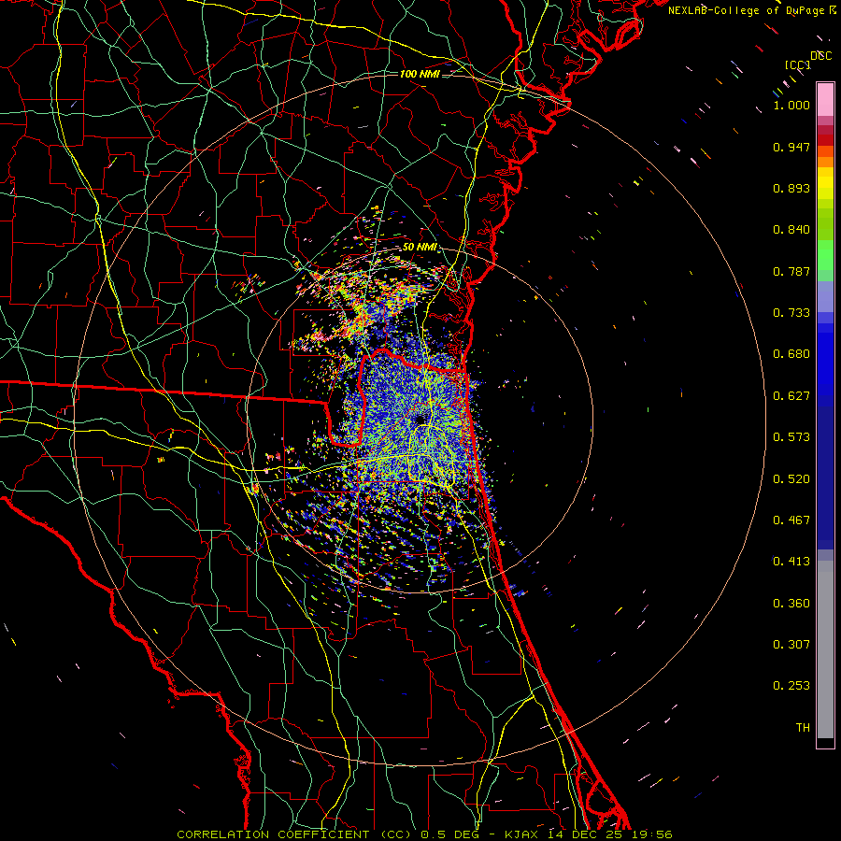Click the 0.787 scale value
841x841 pixels.
coord(791,271)
